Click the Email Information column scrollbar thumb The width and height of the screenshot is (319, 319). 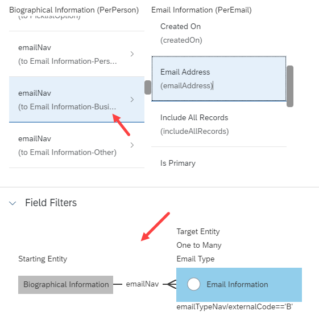pos(290,86)
